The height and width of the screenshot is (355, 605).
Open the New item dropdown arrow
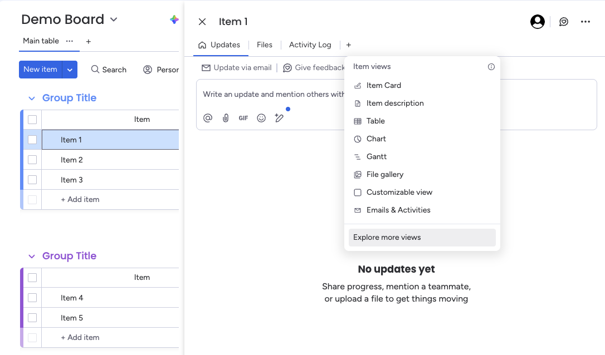point(70,70)
